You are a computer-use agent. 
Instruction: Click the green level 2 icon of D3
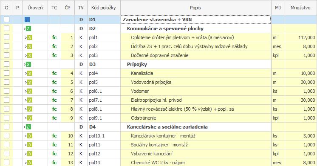click(x=28, y=64)
